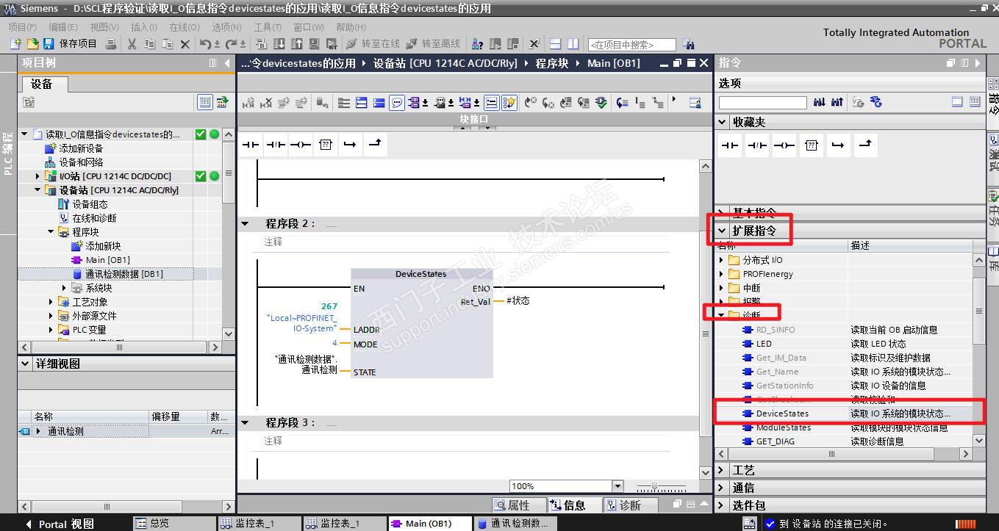Switch to Portal 视图
999x531 pixels.
(x=60, y=524)
